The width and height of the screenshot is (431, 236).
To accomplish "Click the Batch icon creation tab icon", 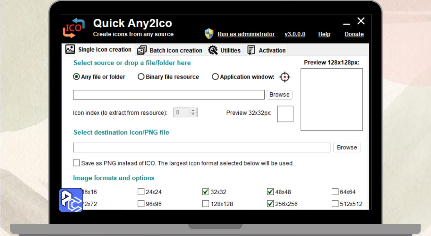I will (x=142, y=50).
